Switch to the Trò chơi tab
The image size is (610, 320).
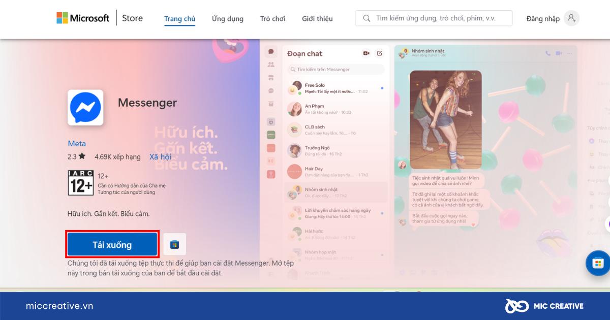pos(273,19)
